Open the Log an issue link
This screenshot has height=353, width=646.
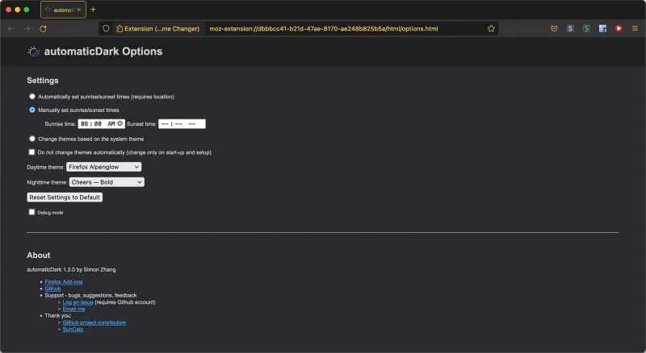click(x=78, y=302)
